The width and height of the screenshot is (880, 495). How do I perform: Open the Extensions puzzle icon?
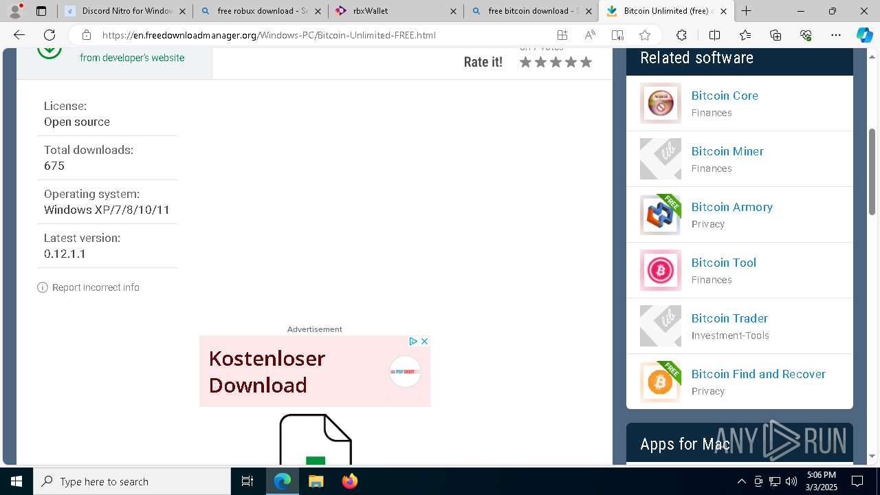[681, 35]
